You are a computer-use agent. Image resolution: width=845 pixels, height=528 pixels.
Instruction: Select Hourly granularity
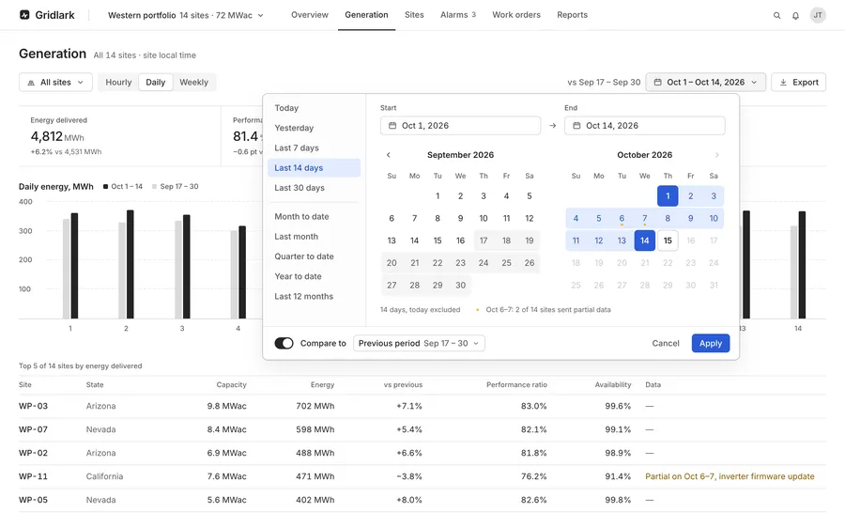[118, 83]
